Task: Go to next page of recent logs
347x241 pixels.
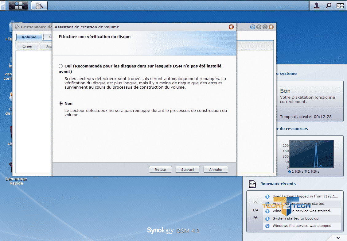Action: tap(255, 217)
